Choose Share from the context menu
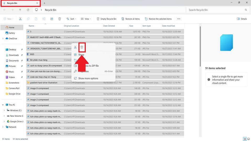The image size is (251, 141). click(81, 55)
